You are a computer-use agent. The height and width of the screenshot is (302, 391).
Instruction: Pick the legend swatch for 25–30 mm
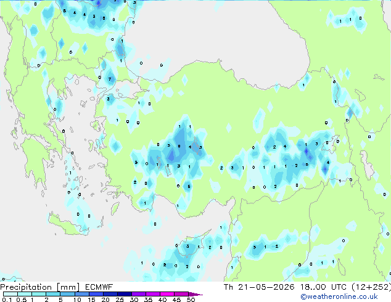coord(124,294)
